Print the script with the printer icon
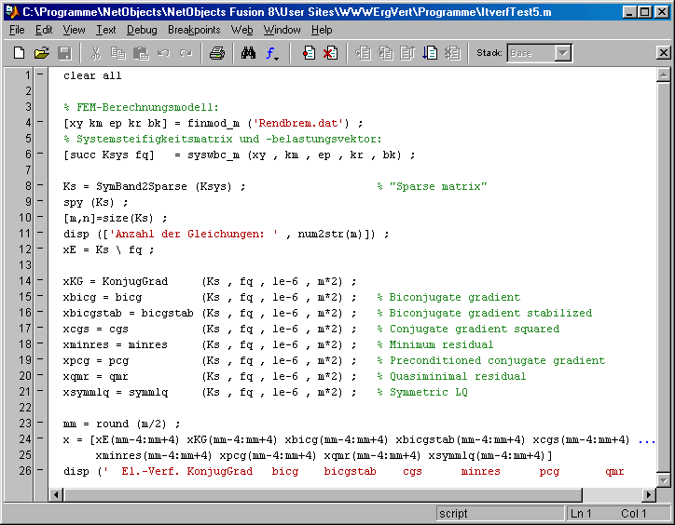The height and width of the screenshot is (525, 675). click(217, 53)
